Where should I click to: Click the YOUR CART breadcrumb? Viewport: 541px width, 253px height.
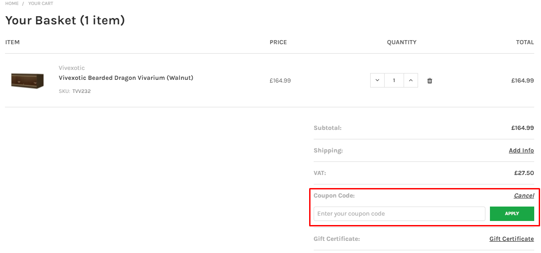(x=41, y=4)
